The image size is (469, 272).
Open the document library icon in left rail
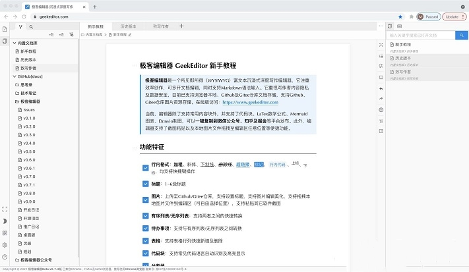5,41
